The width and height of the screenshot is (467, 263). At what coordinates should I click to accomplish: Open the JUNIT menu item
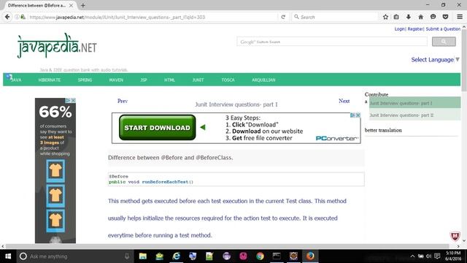(x=198, y=80)
